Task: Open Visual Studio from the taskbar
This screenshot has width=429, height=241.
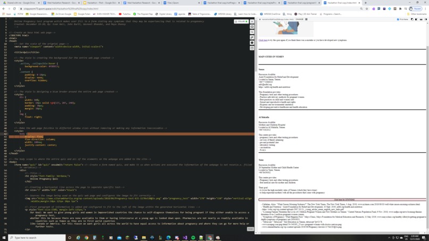Action: (x=185, y=238)
